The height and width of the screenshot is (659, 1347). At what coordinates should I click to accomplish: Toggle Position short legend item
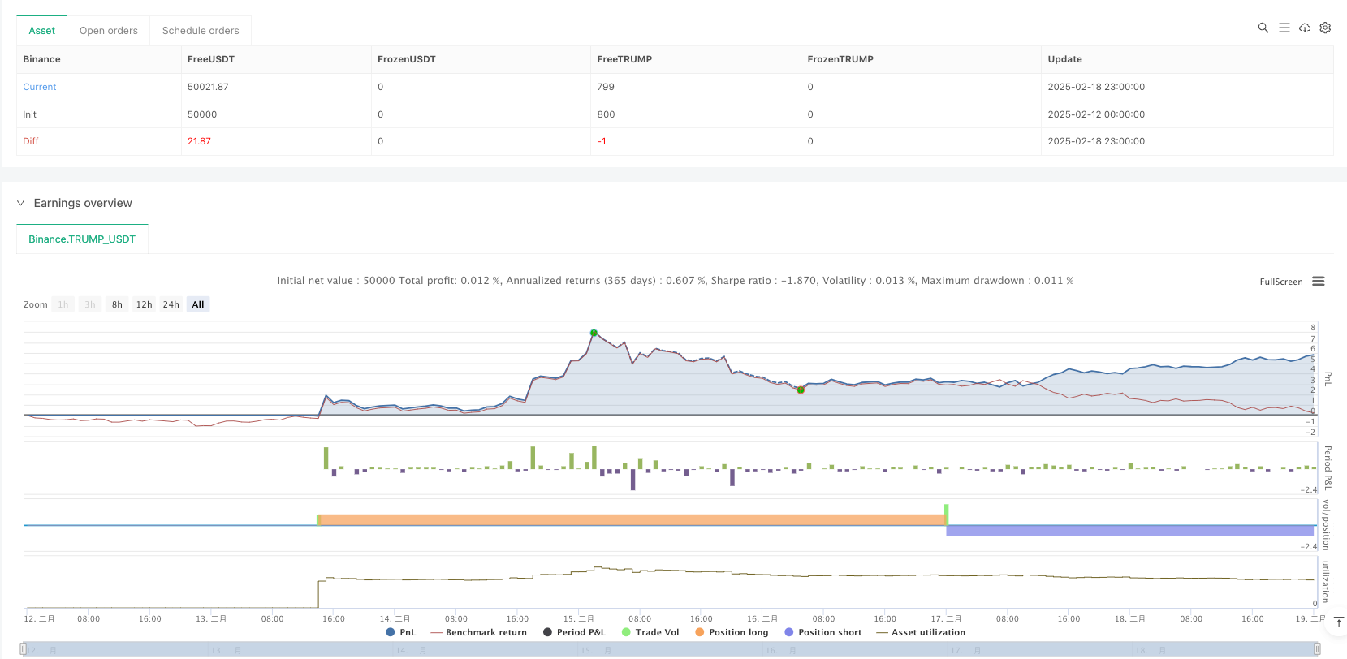click(822, 632)
